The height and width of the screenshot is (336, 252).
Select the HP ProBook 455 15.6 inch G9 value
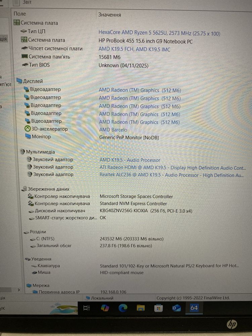(145, 41)
